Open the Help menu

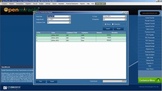pos(88,4)
